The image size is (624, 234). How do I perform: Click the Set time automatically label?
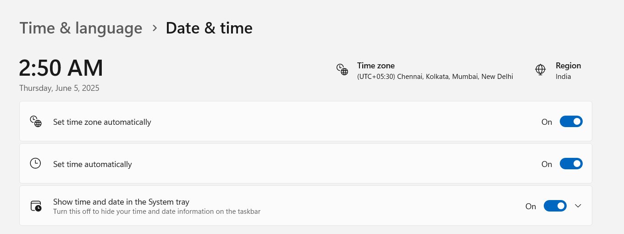[92, 164]
